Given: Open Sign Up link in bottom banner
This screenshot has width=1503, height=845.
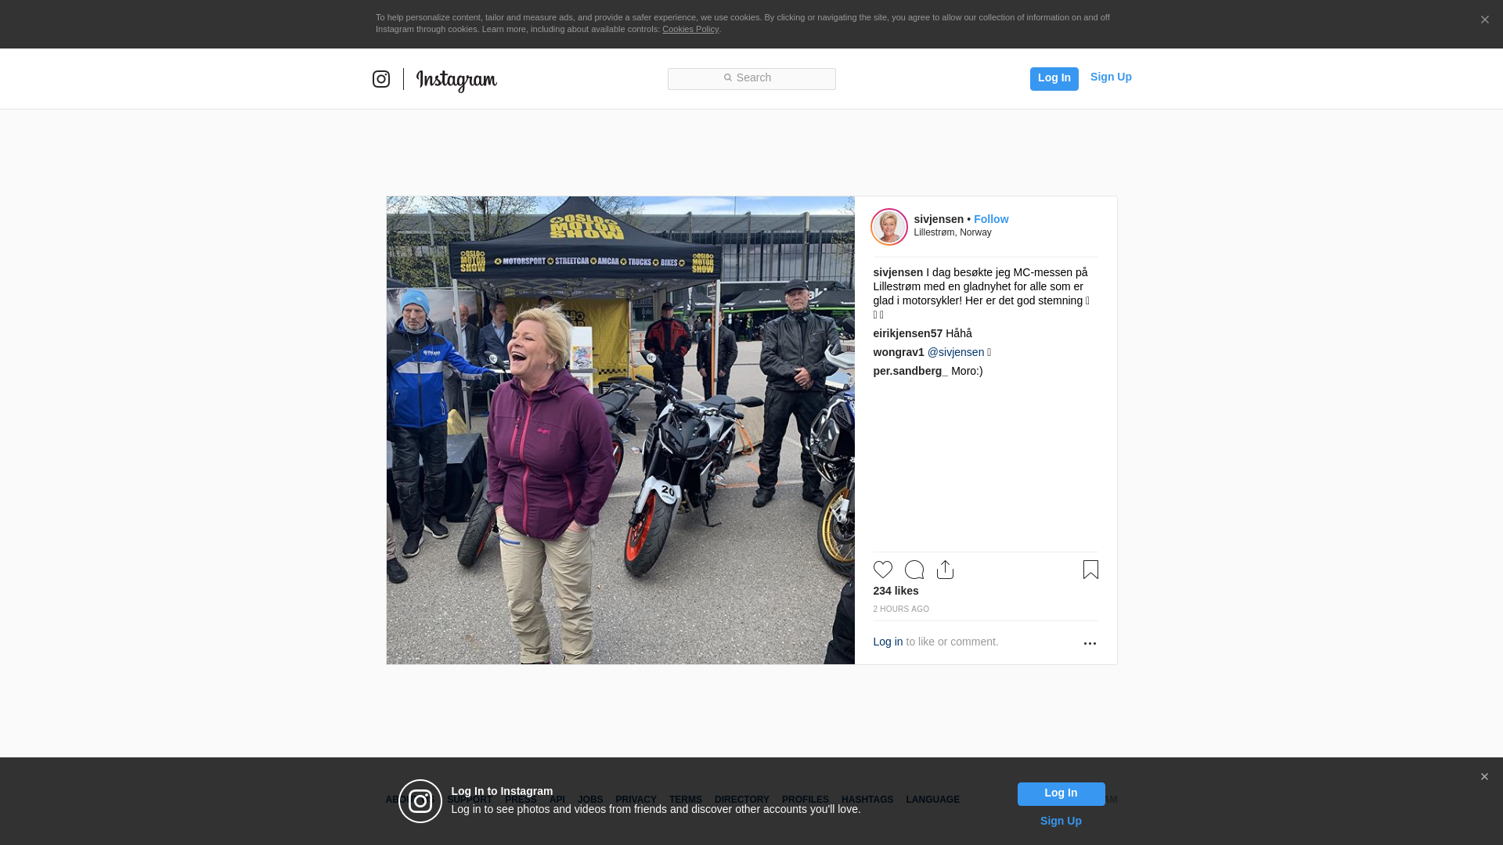Looking at the screenshot, I should (x=1061, y=821).
